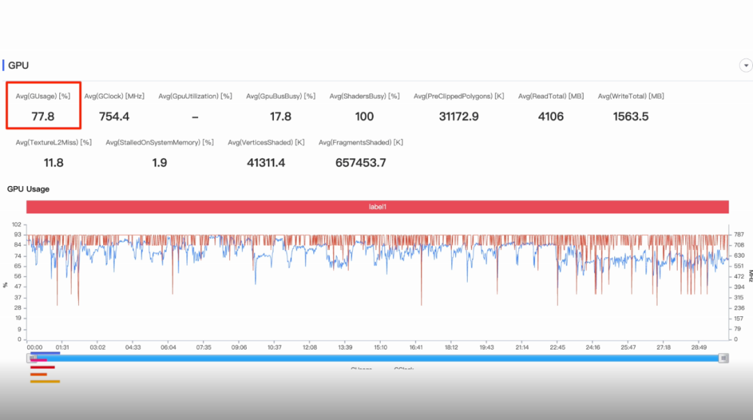The width and height of the screenshot is (753, 420).
Task: Click the GPU Usage chart title
Action: tap(28, 189)
